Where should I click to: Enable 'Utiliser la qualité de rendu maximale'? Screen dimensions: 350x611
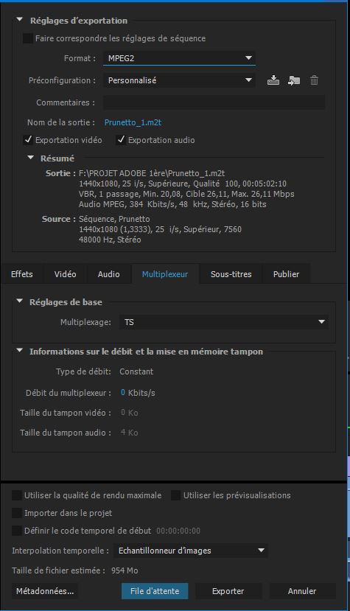coord(17,495)
